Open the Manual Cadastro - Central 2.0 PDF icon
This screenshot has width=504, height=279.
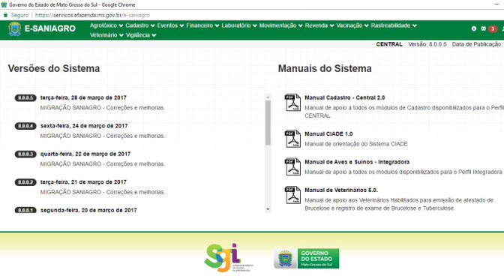pos(292,103)
